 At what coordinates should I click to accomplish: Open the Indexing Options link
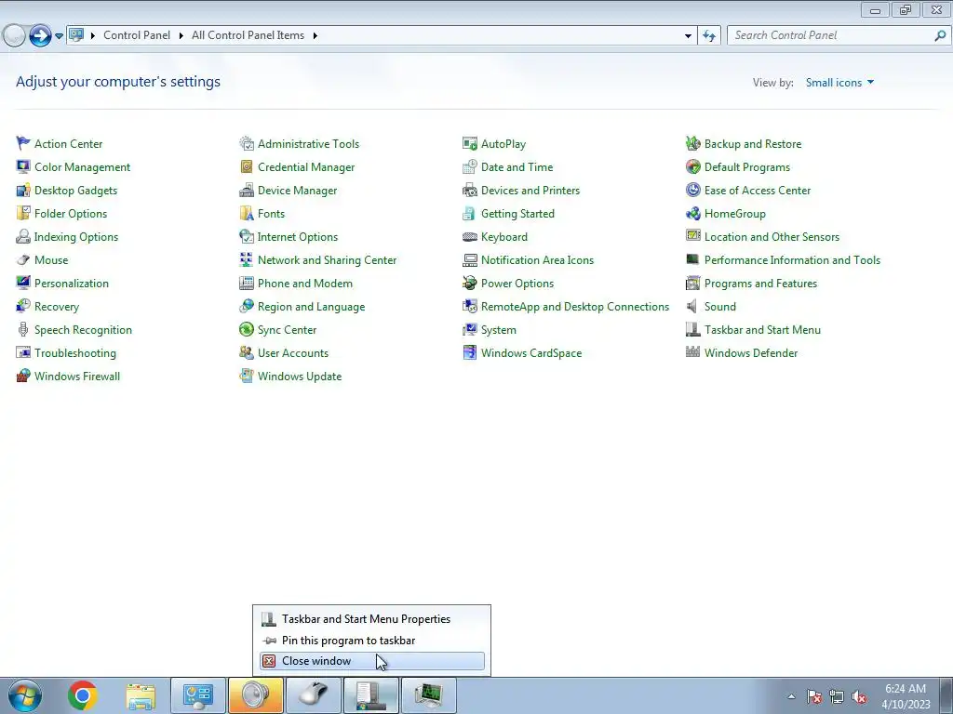pyautogui.click(x=76, y=237)
